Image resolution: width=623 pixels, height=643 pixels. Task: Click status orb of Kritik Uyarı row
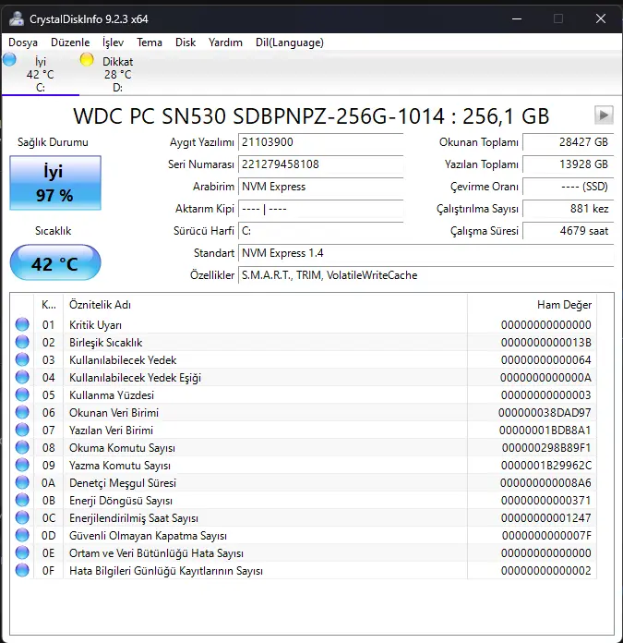click(22, 324)
